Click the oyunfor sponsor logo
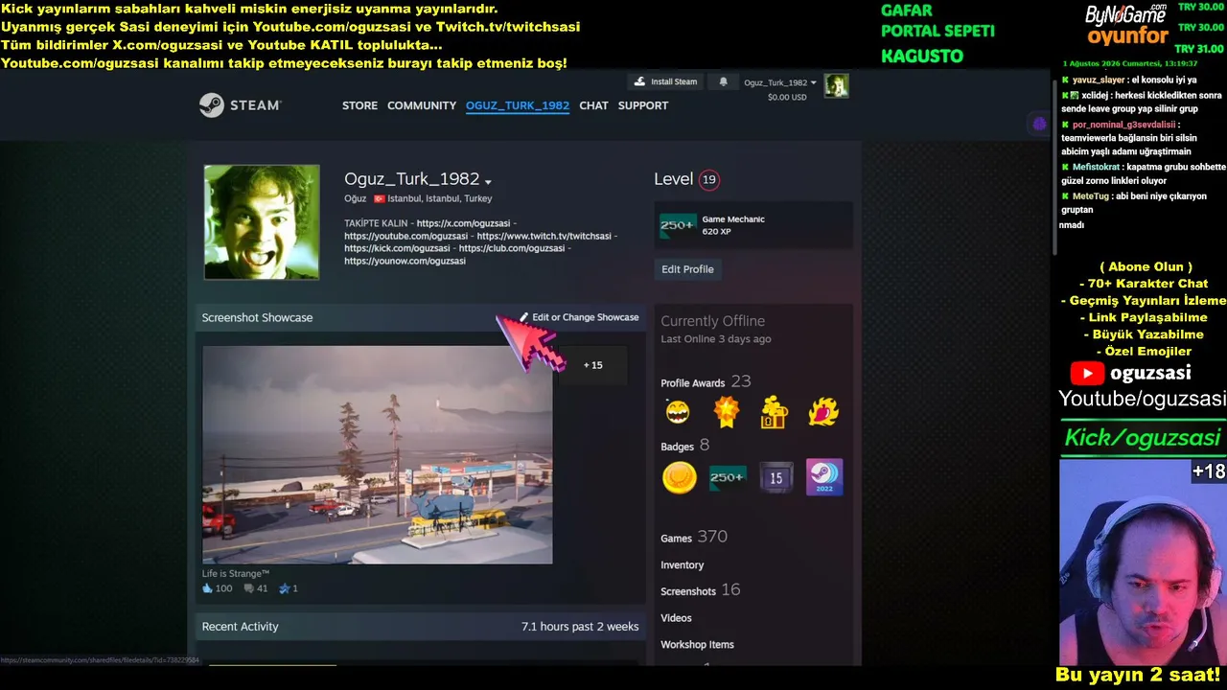The width and height of the screenshot is (1227, 690). [x=1127, y=37]
